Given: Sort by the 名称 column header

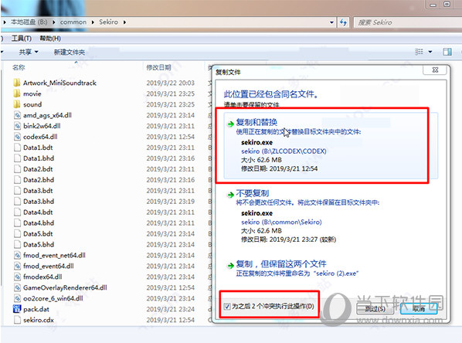Looking at the screenshot, I should 19,67.
